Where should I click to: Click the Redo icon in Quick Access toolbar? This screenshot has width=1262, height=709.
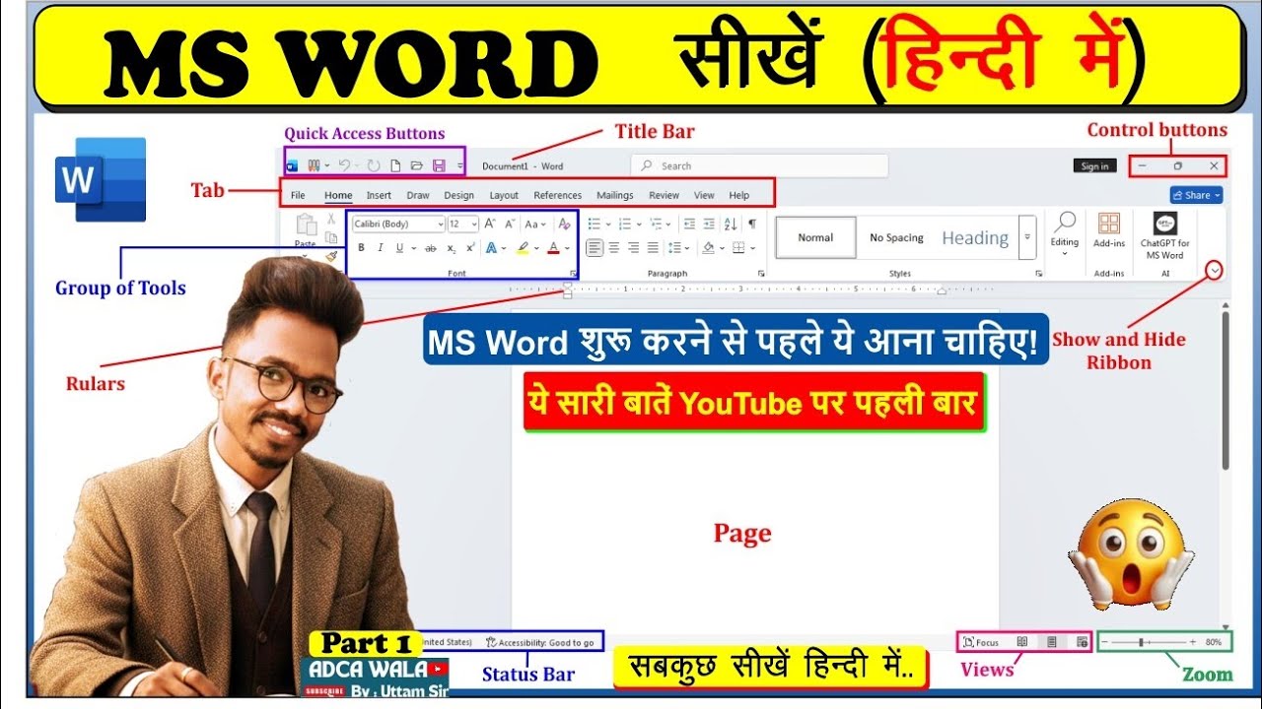(374, 165)
